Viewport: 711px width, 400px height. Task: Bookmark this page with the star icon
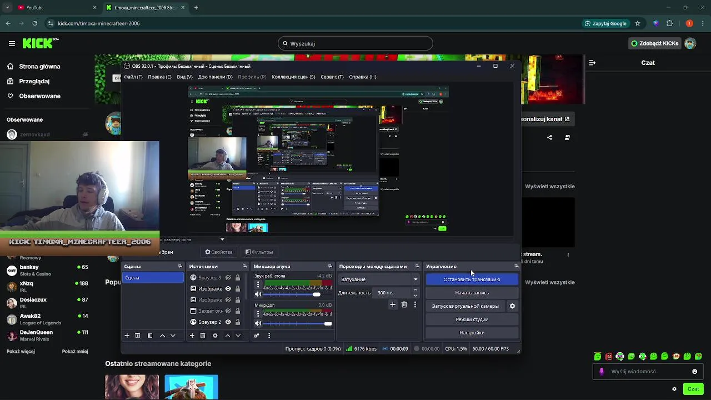(x=638, y=23)
